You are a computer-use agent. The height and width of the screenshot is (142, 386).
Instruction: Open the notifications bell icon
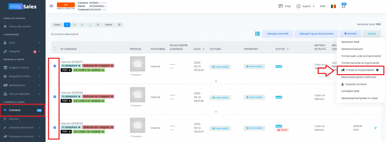343,6
